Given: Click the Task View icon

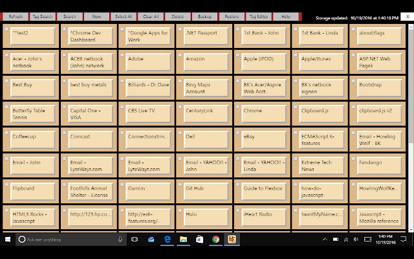Looking at the screenshot, I should [135, 240].
